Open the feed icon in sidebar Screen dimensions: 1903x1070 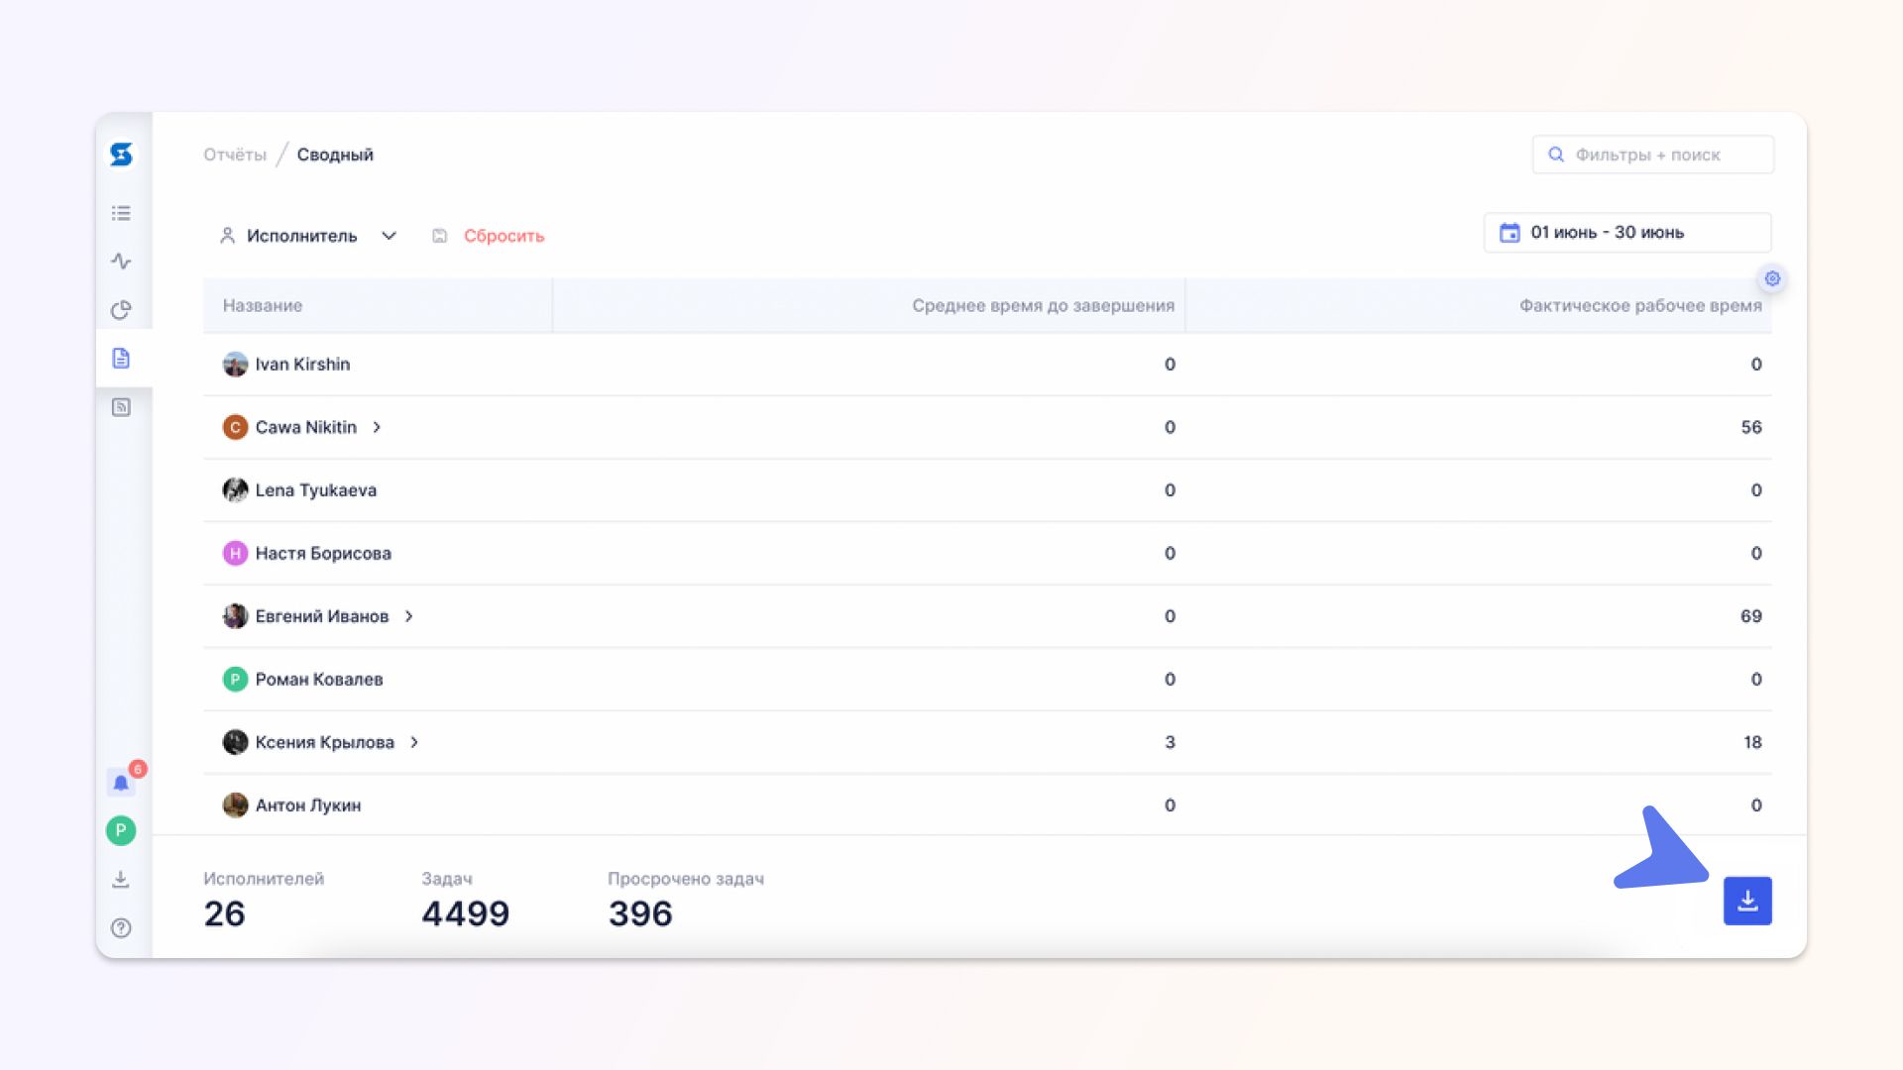pos(121,407)
